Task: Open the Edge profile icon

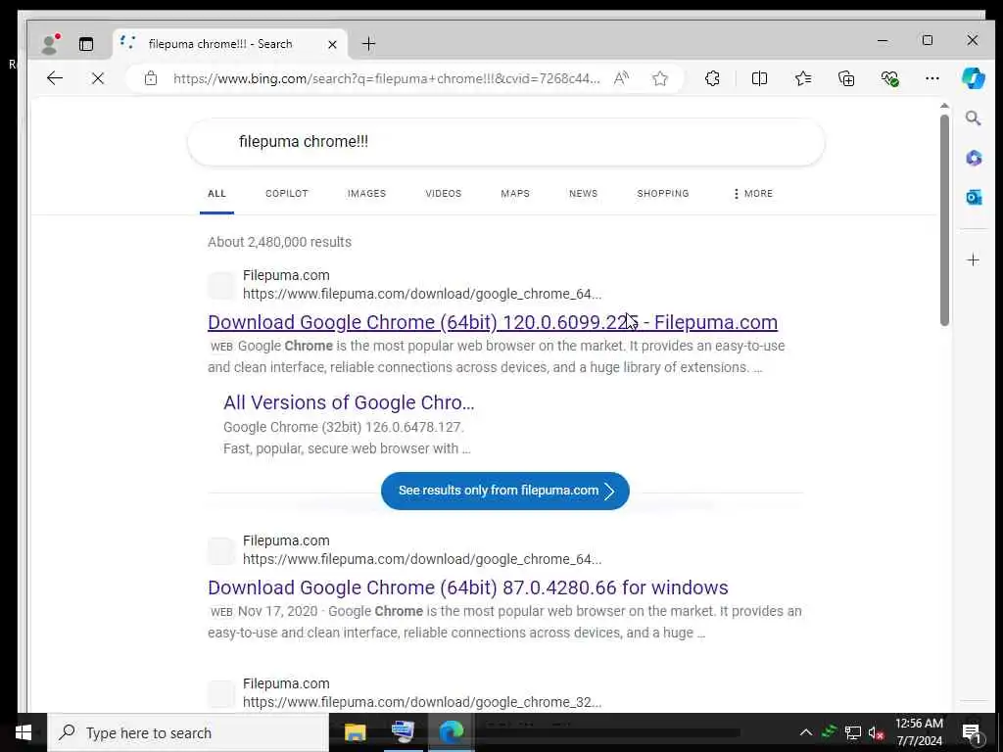Action: click(50, 43)
